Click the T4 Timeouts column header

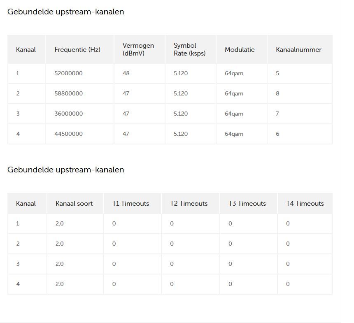click(x=305, y=203)
